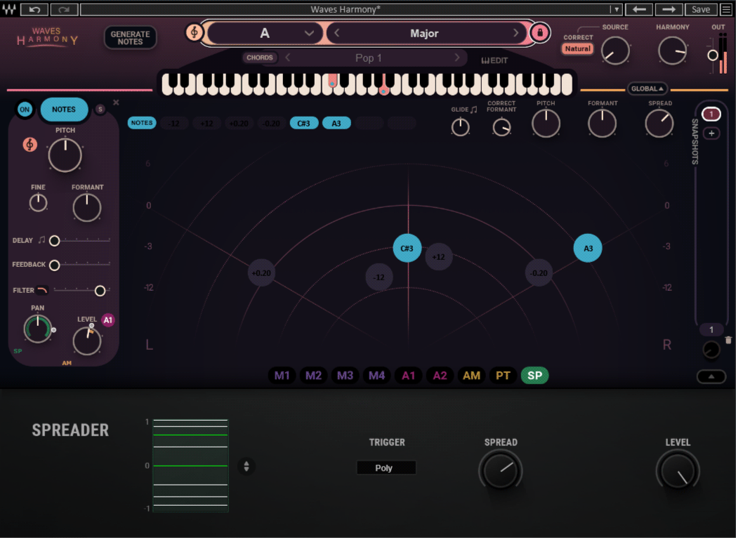Viewport: 736px width, 538px height.
Task: Toggle the A3 voice chip
Action: (x=336, y=124)
